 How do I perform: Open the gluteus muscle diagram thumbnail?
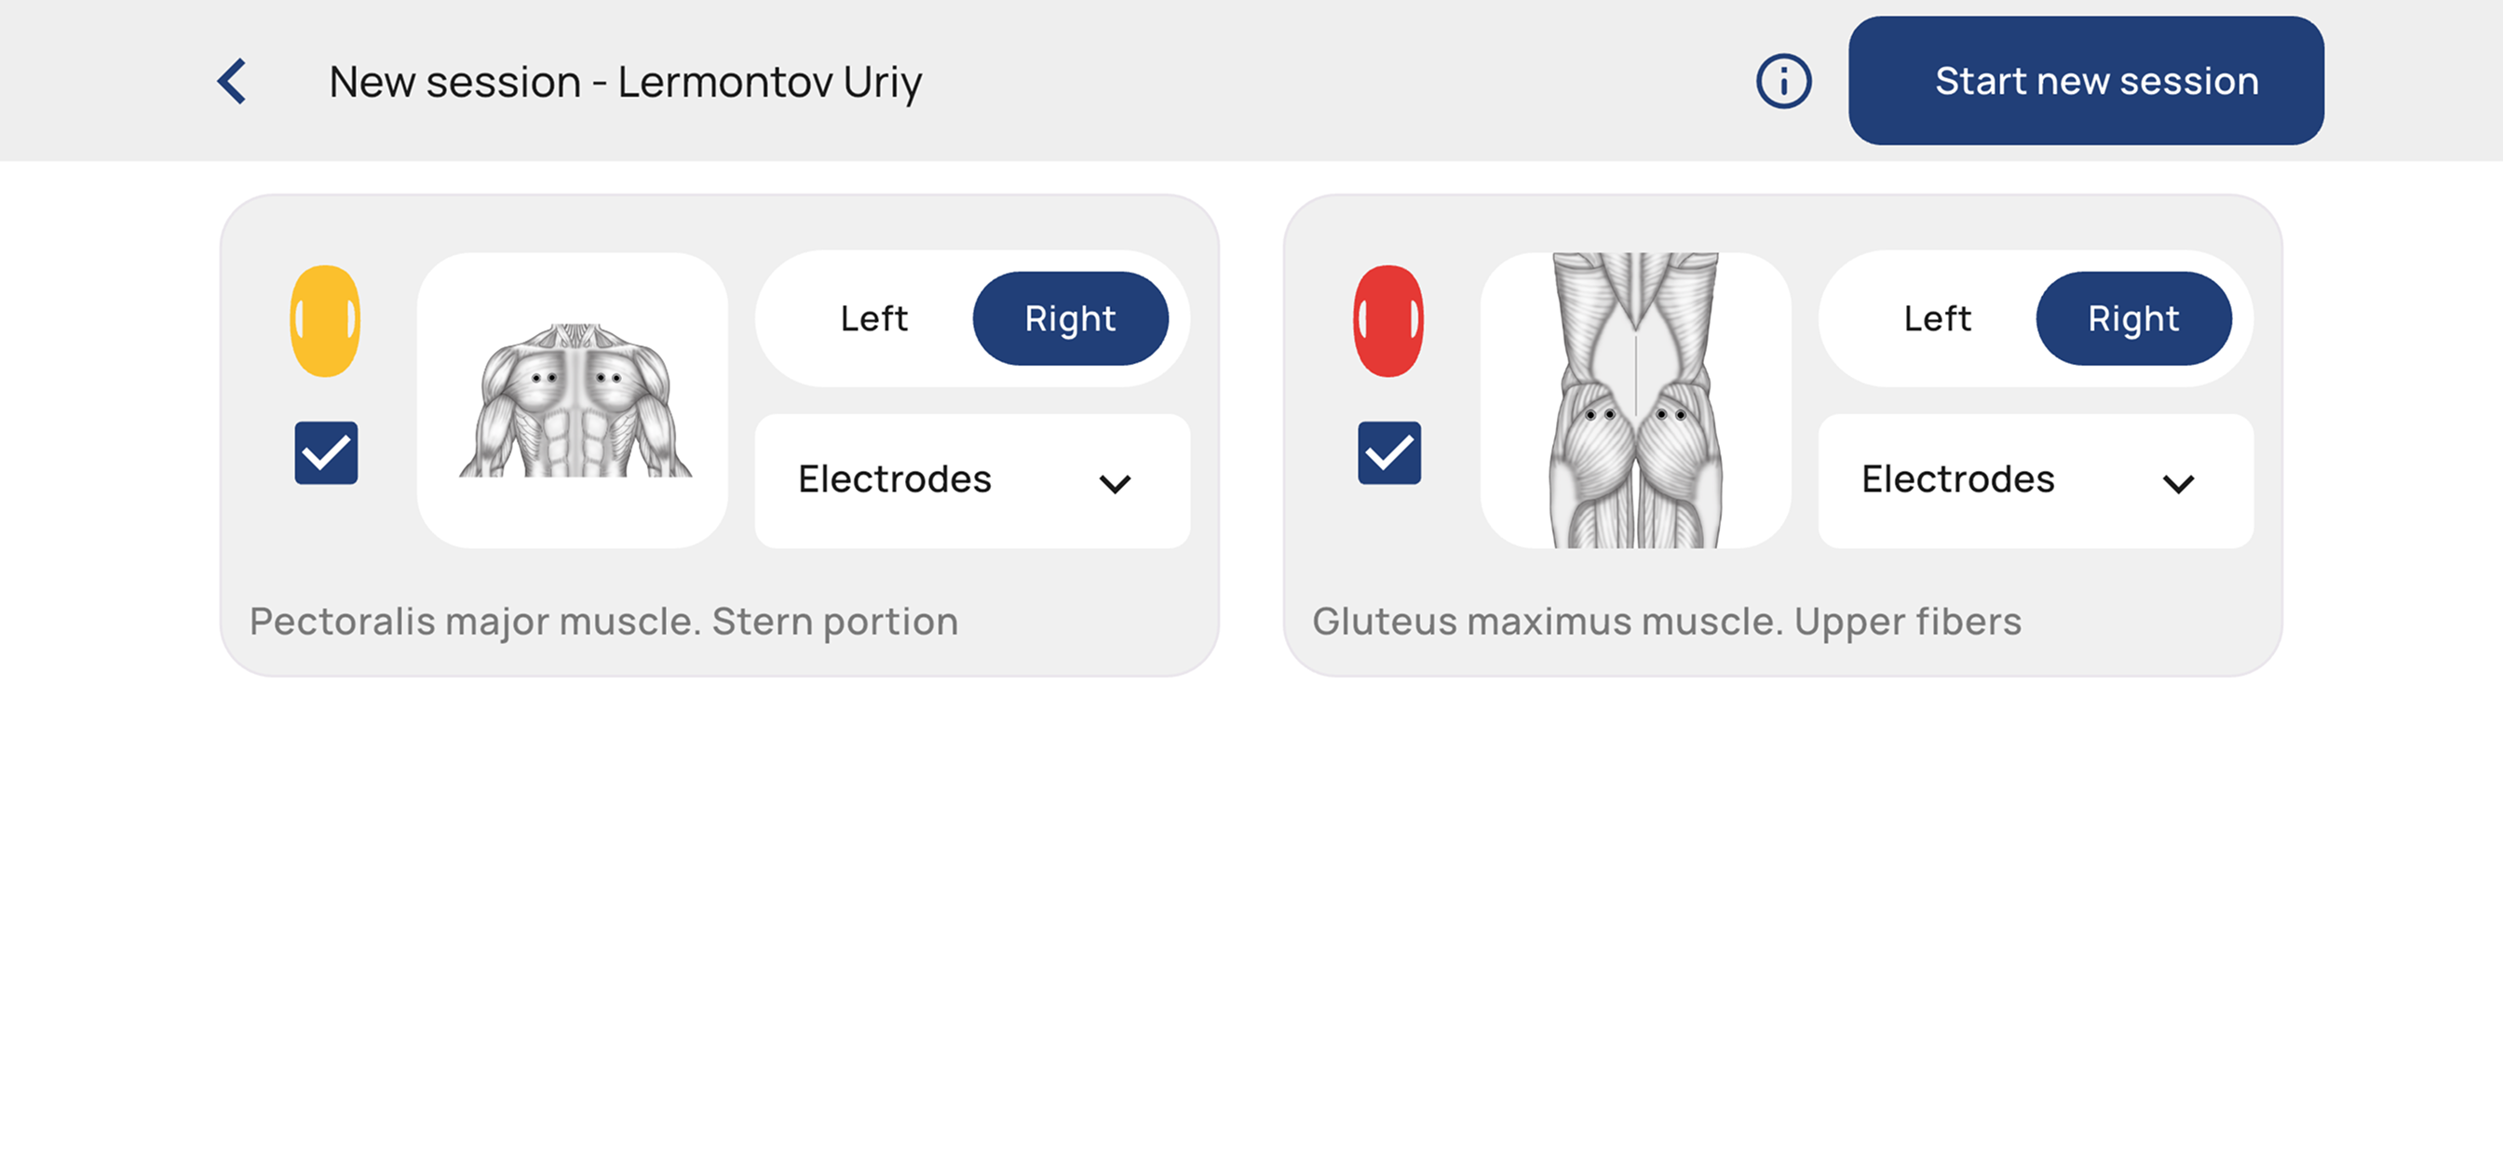pos(1635,400)
